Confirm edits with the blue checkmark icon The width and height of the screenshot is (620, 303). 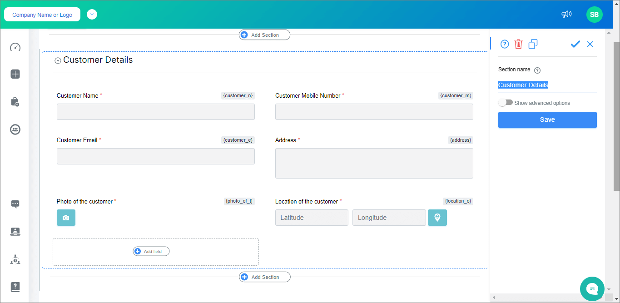575,44
